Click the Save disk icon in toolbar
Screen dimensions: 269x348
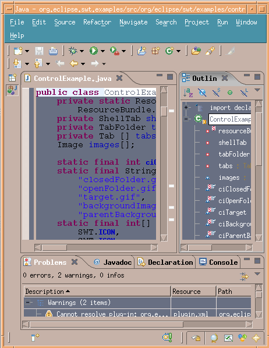(40, 51)
